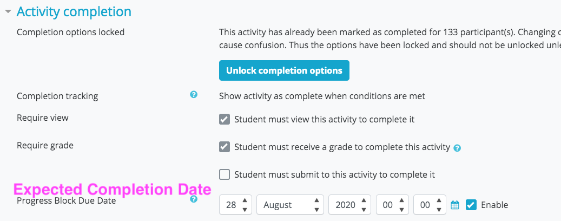Open the year dropdown showing 2020
The width and height of the screenshot is (561, 221).
[350, 205]
